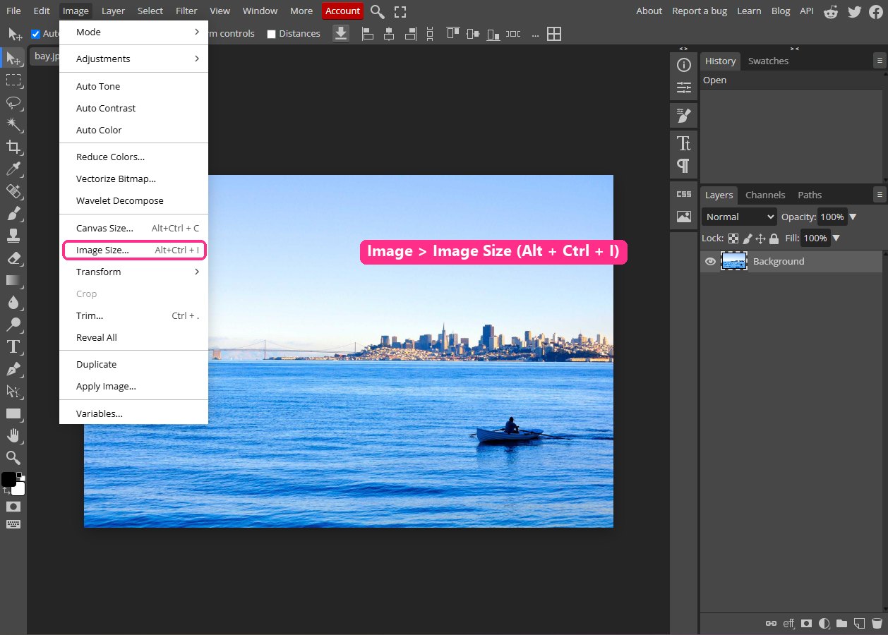Open the History panel options menu

879,61
